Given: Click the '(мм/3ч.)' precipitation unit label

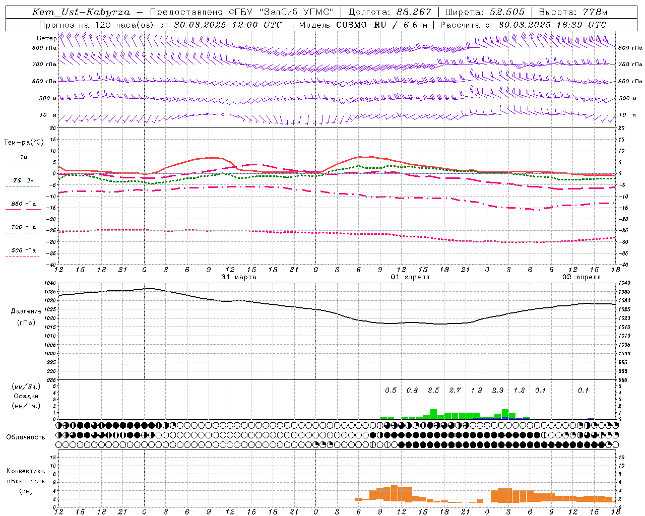Looking at the screenshot, I should (26, 387).
